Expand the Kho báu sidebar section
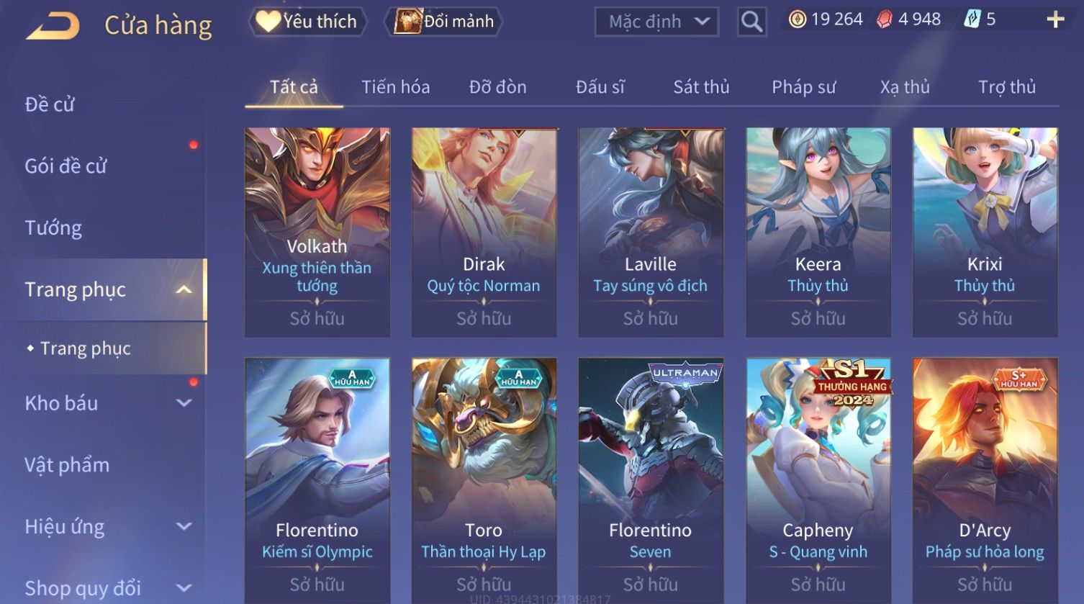Viewport: 1084px width, 604px height. [x=184, y=403]
